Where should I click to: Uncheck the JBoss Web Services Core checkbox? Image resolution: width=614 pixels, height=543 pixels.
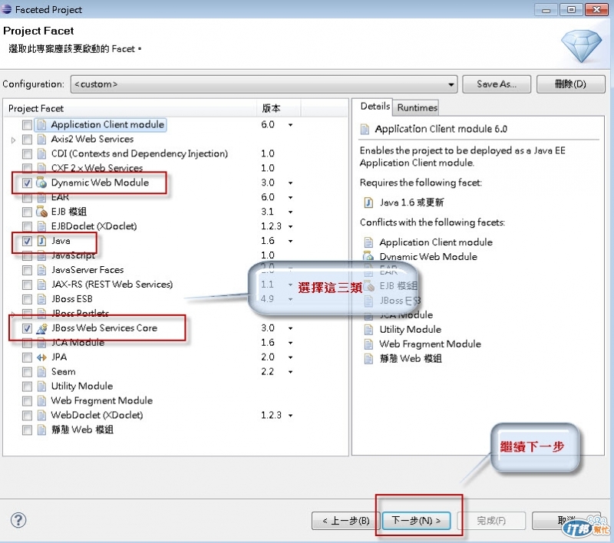tap(27, 328)
